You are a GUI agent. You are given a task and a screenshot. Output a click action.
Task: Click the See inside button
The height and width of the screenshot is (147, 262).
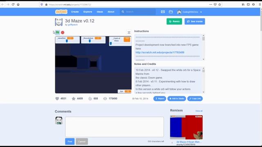click(x=195, y=21)
